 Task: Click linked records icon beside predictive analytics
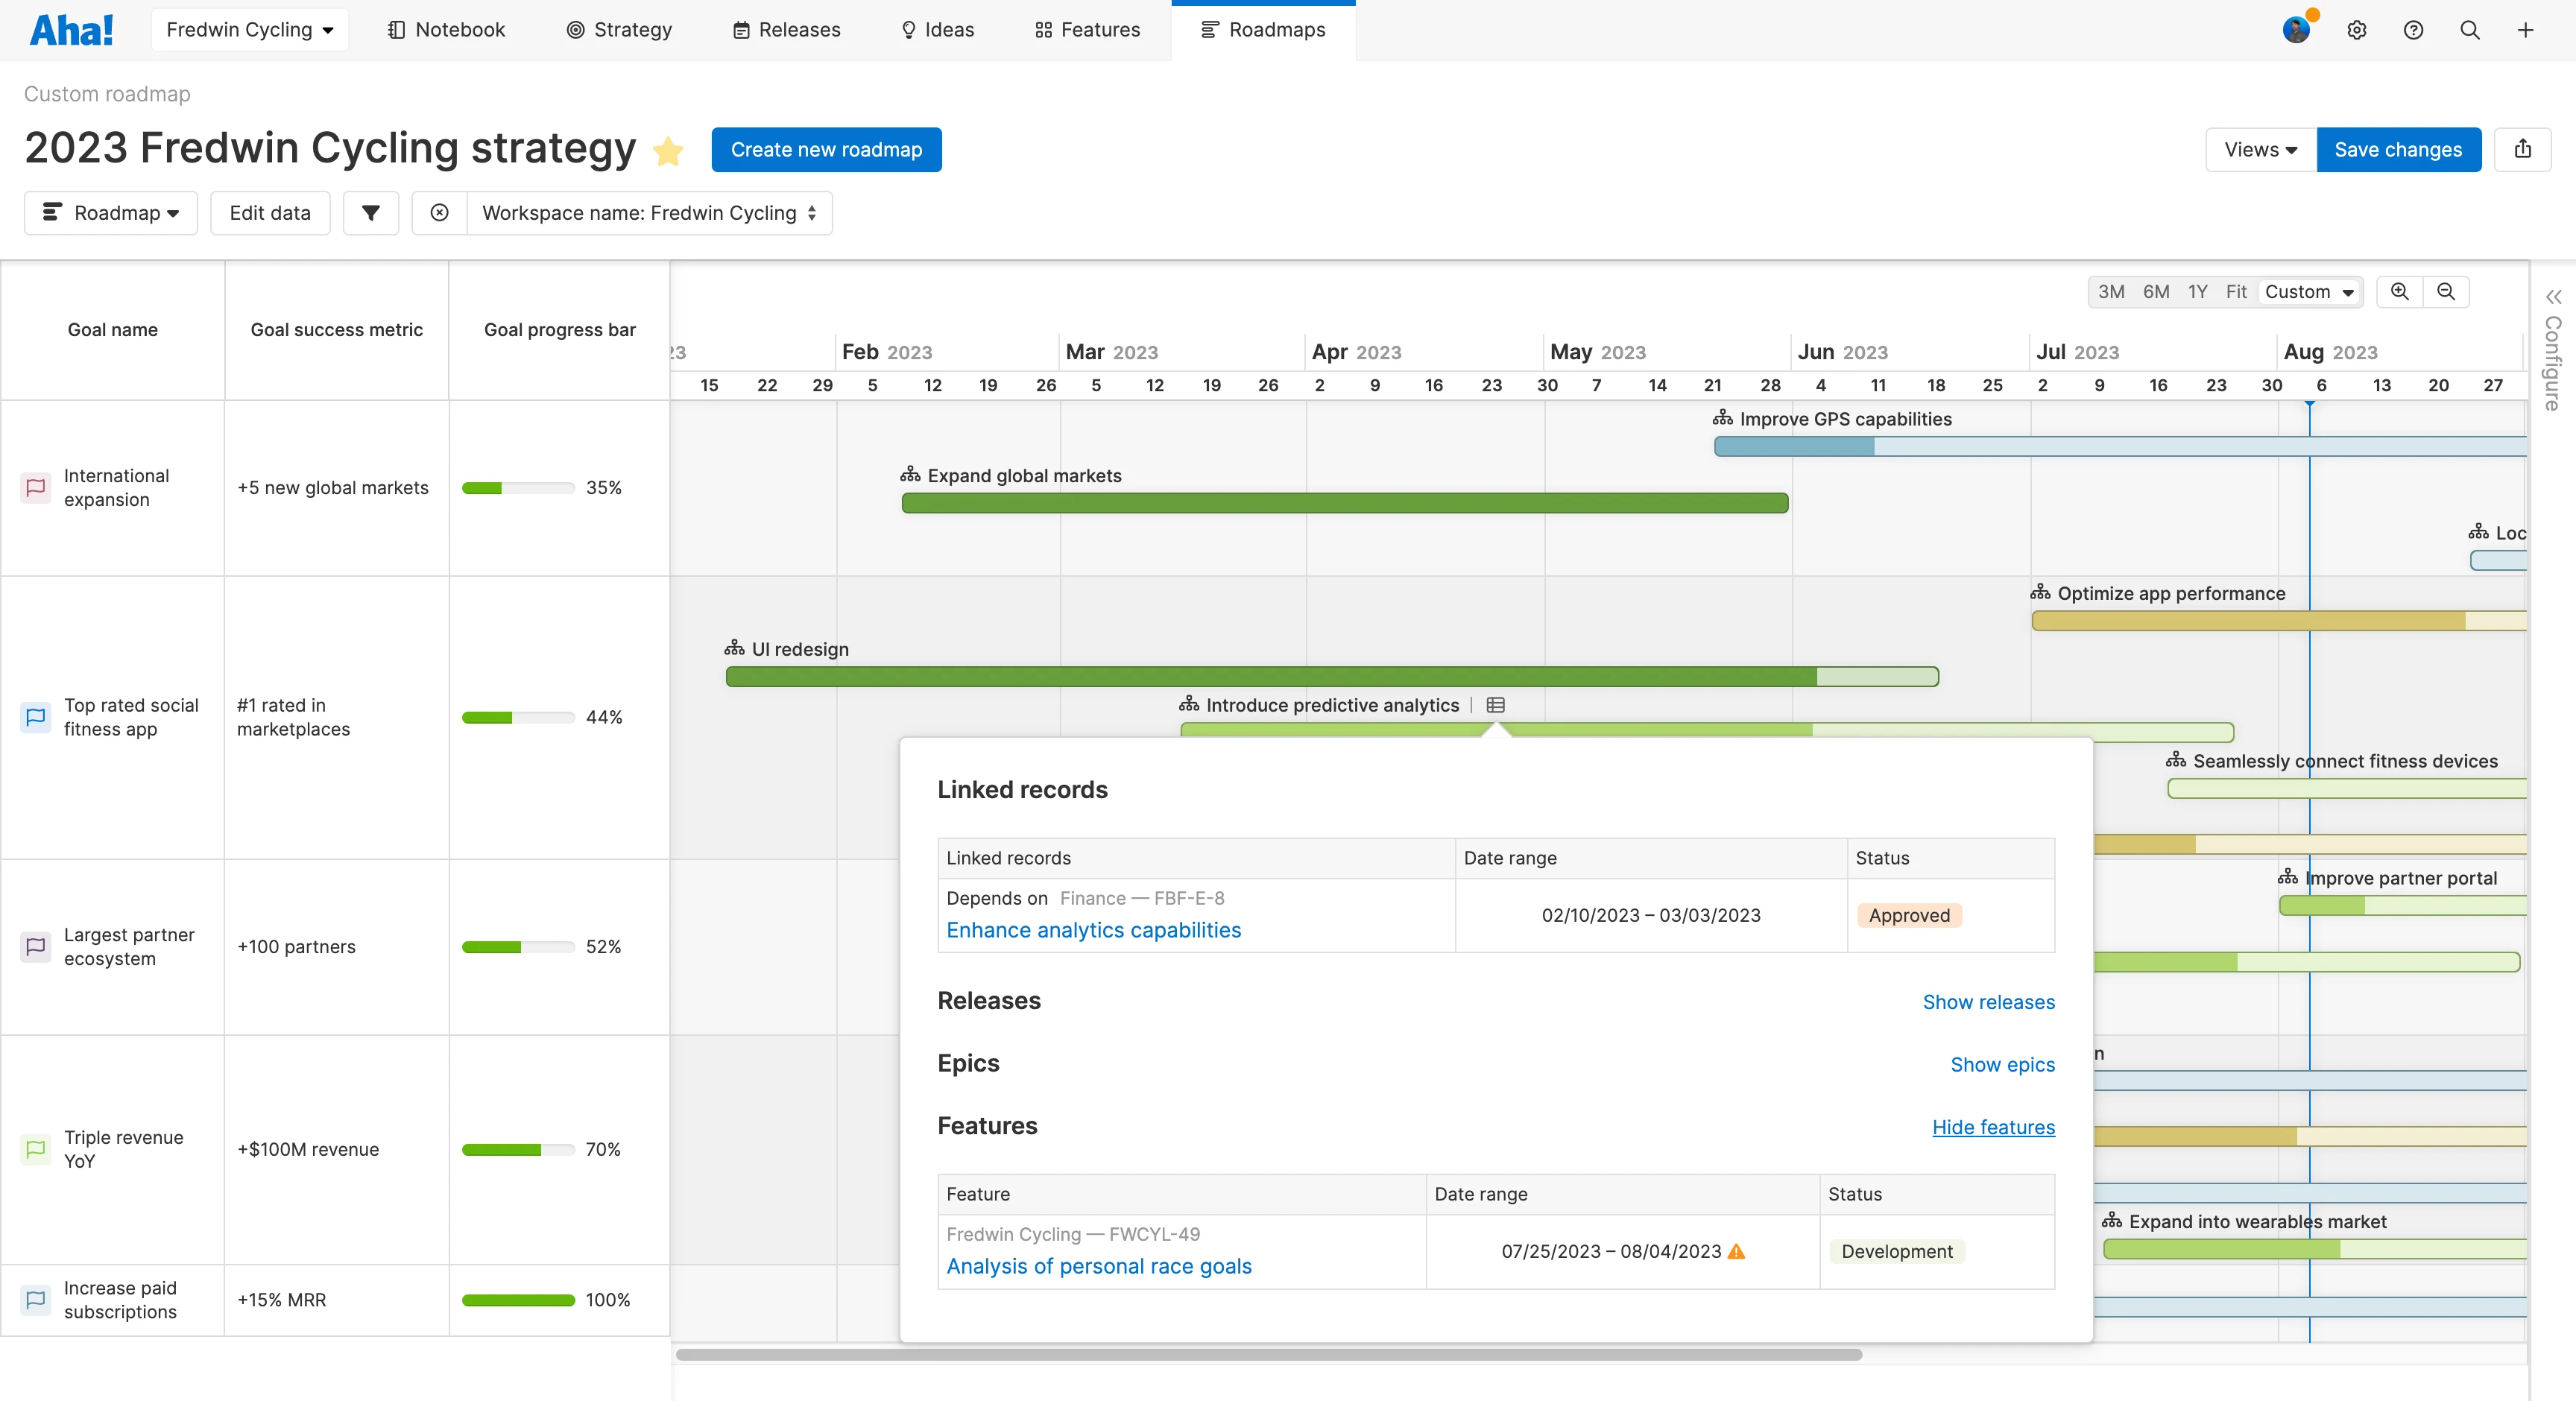point(1495,705)
